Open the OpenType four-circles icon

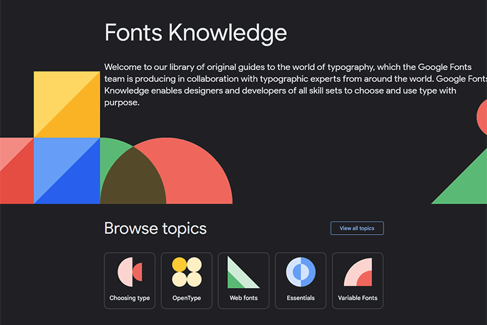(186, 272)
